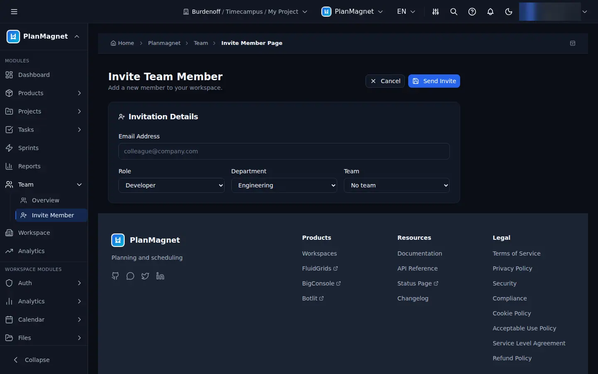Open the hamburger menu icon

click(14, 12)
